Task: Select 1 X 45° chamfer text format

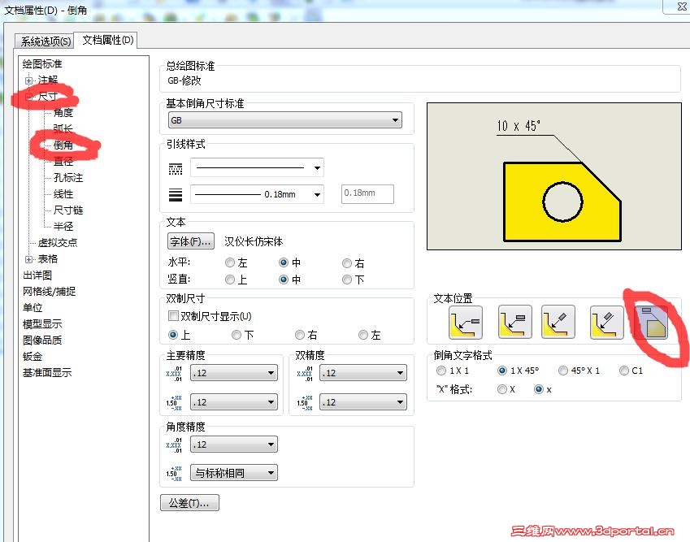Action: pos(502,371)
